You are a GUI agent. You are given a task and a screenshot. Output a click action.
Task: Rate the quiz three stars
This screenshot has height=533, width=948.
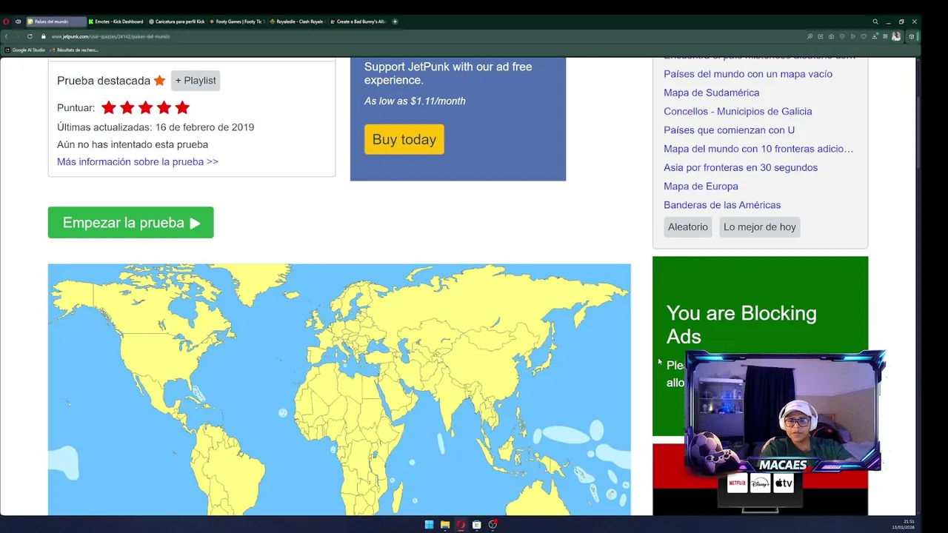tap(145, 108)
